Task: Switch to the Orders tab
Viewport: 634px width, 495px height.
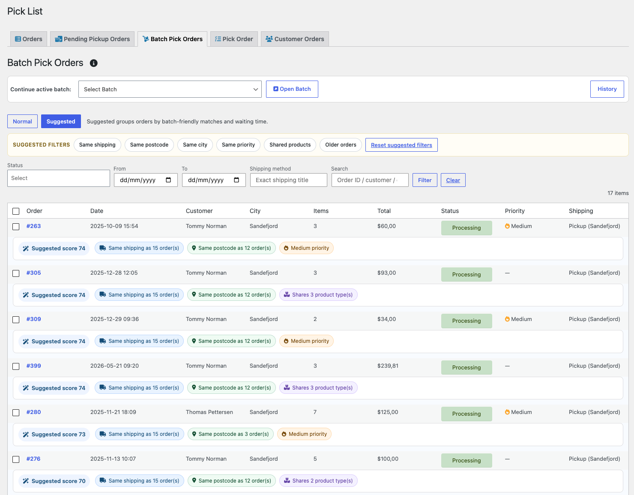Action: click(29, 39)
